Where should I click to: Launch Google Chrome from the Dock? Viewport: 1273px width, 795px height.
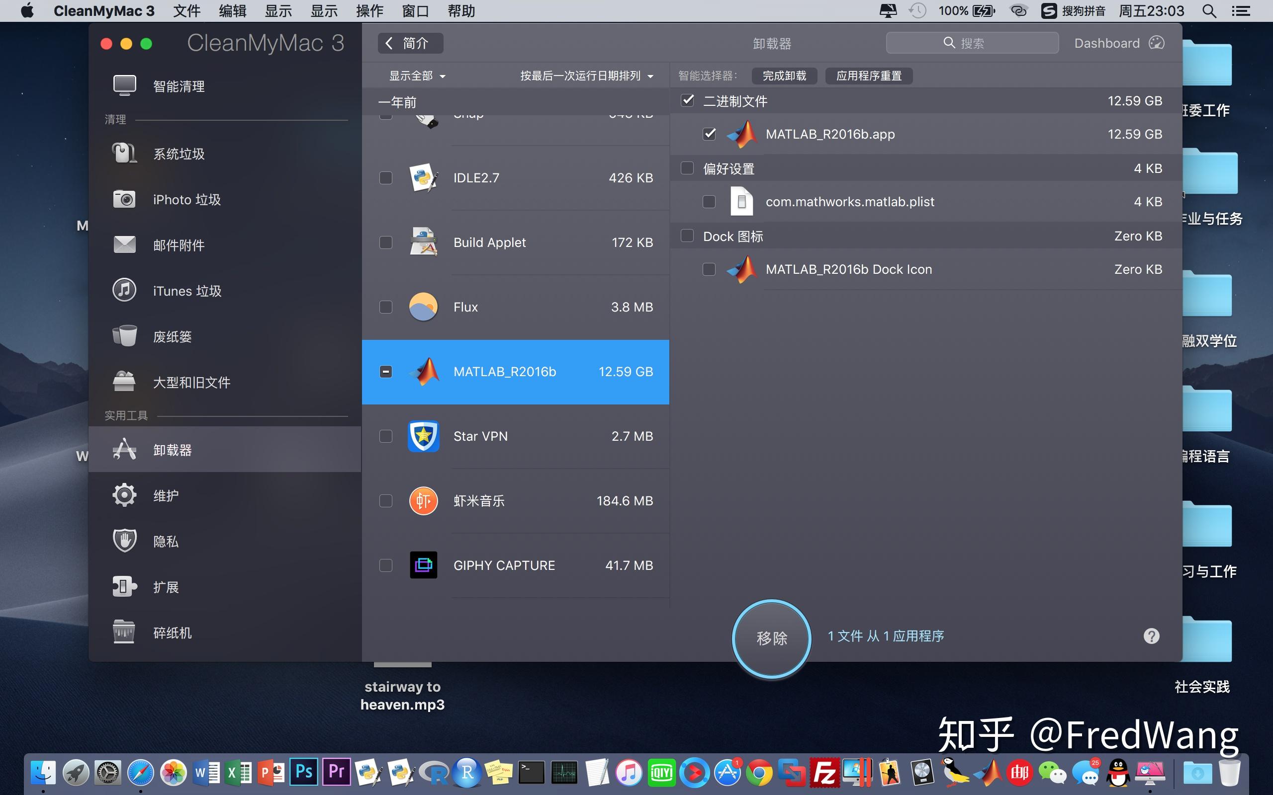tap(759, 772)
